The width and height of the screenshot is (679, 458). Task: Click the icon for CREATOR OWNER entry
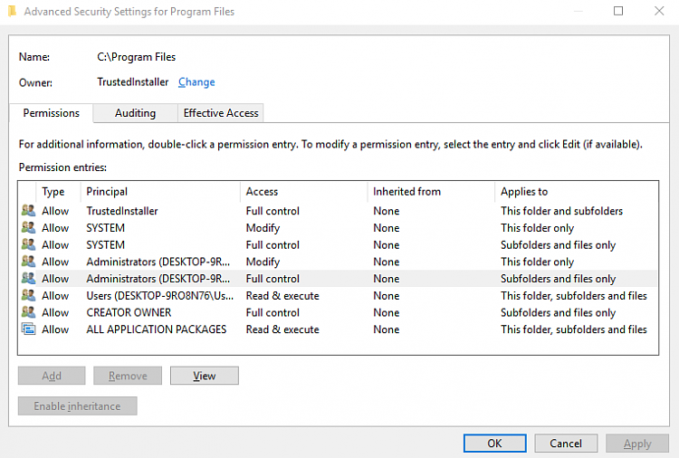[x=29, y=312]
